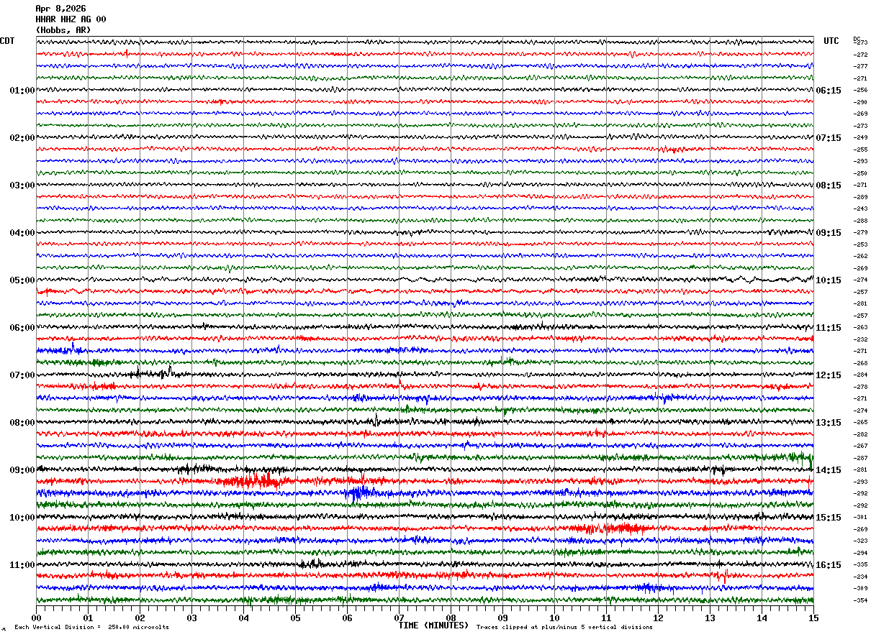871x637 pixels.
Task: Click the '07:15' UTC time label
Action: pos(829,138)
